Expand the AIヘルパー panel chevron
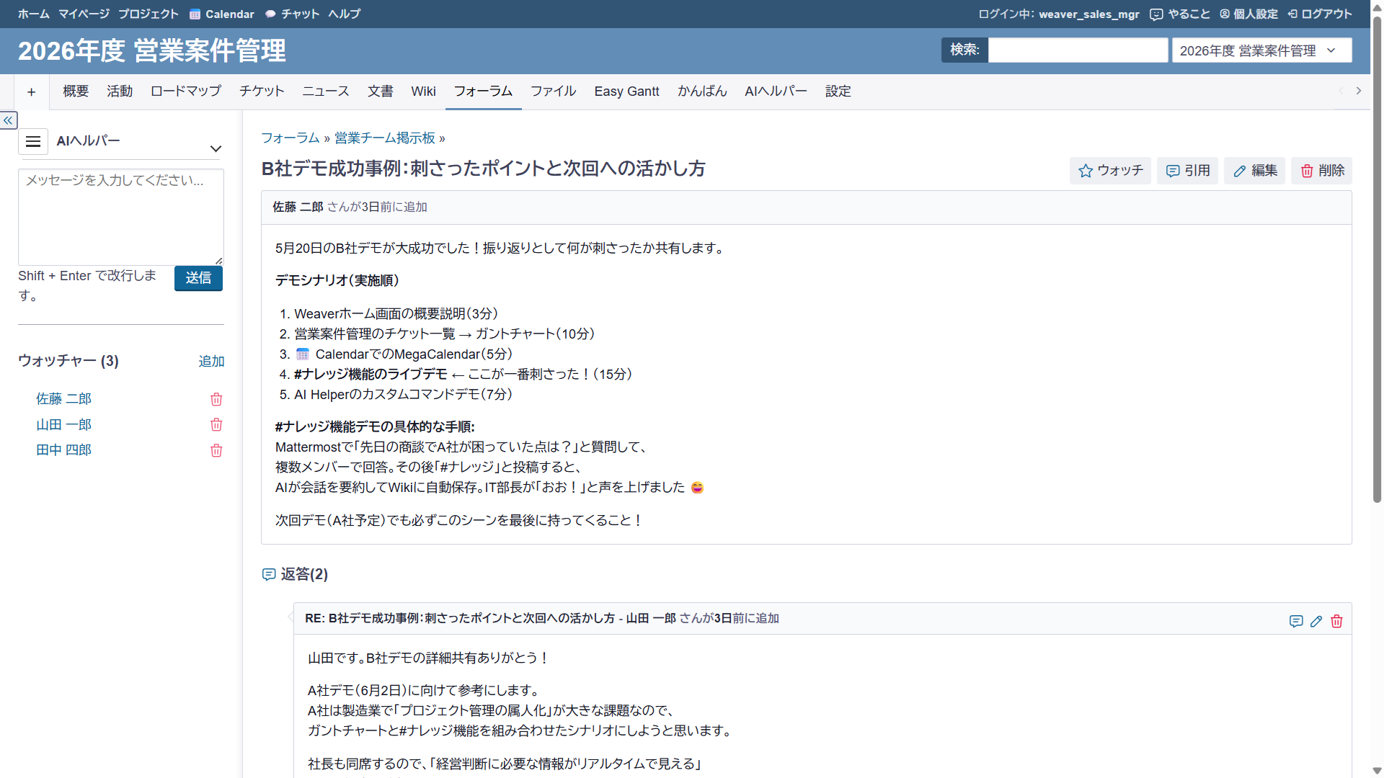The image size is (1384, 778). click(x=216, y=148)
